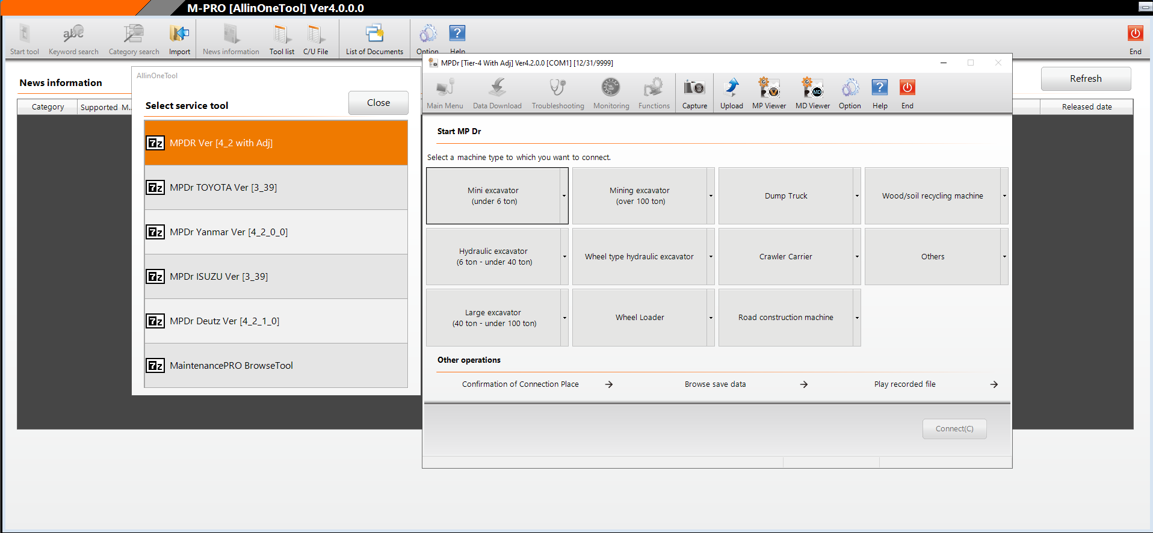Open Help in MPDr toolbar
The image size is (1153, 533).
coord(880,93)
